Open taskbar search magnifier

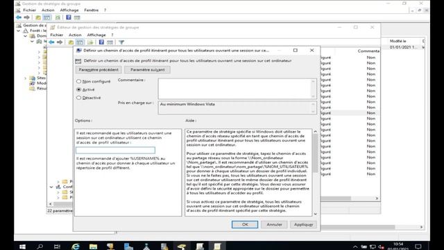40,247
